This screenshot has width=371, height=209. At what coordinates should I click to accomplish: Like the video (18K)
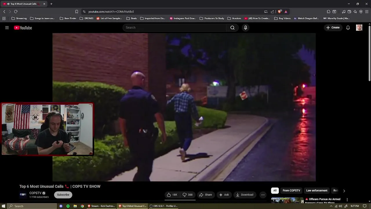pos(172,195)
